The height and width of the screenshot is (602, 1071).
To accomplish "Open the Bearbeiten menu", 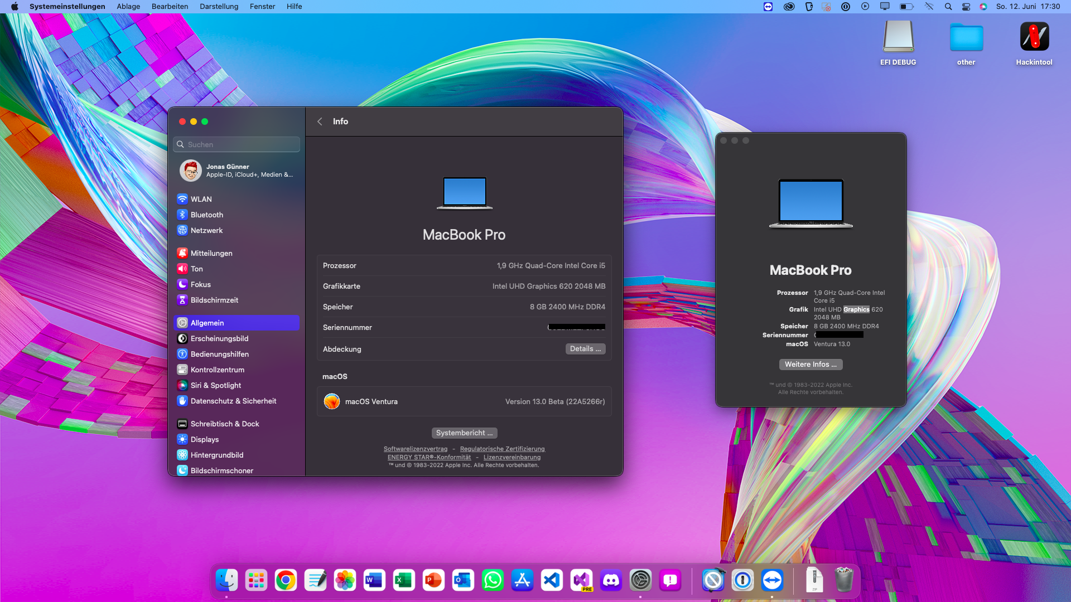I will click(170, 7).
